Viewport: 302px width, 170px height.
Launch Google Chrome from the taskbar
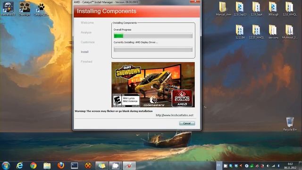pos(34,166)
